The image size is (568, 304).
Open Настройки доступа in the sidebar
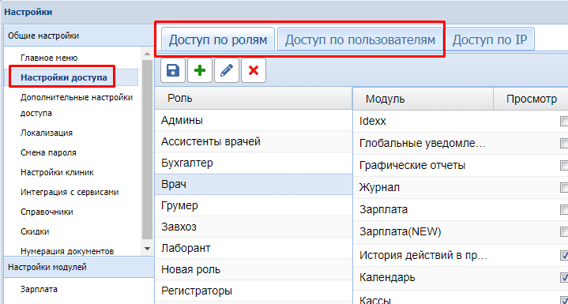pos(64,77)
